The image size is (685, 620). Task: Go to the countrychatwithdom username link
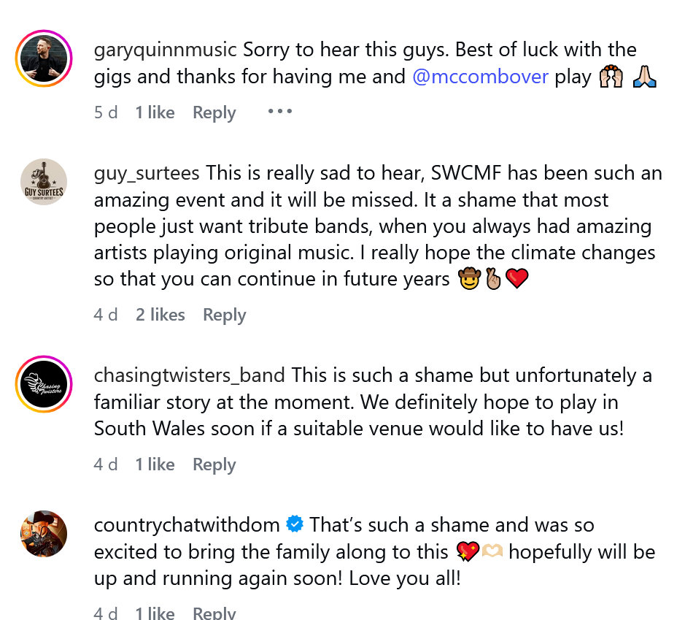[187, 524]
